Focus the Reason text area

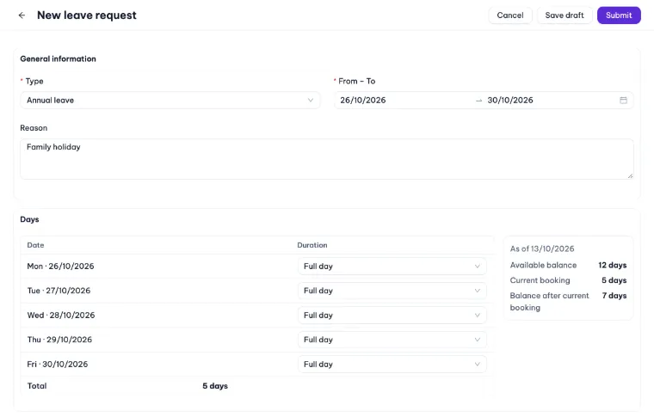click(x=327, y=159)
